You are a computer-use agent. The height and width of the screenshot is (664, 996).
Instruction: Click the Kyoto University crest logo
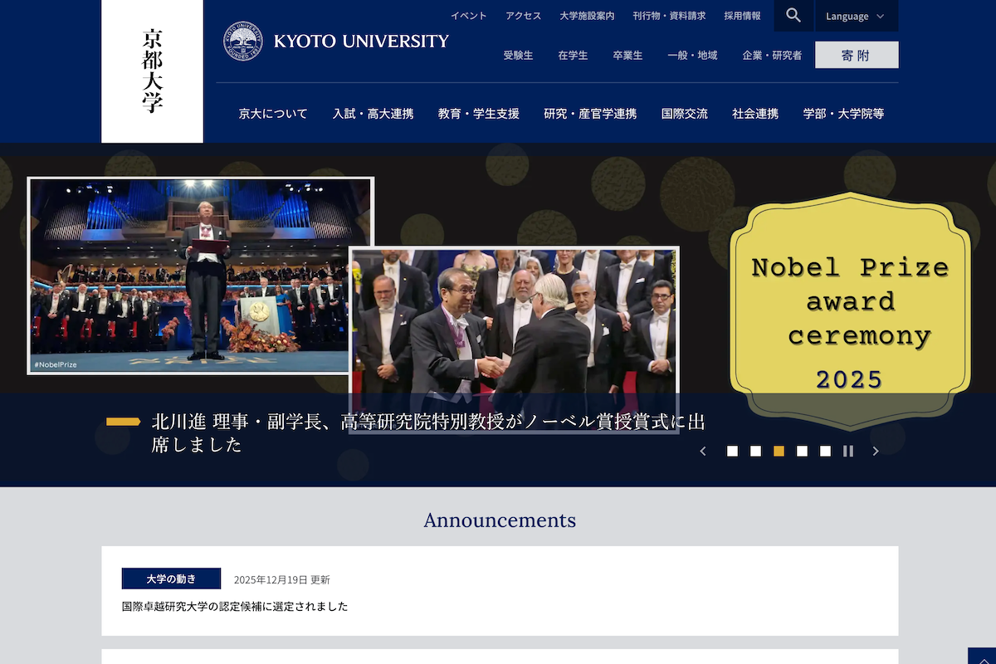(x=242, y=41)
